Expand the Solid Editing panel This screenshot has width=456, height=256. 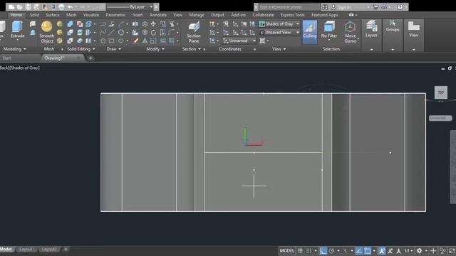(81, 49)
